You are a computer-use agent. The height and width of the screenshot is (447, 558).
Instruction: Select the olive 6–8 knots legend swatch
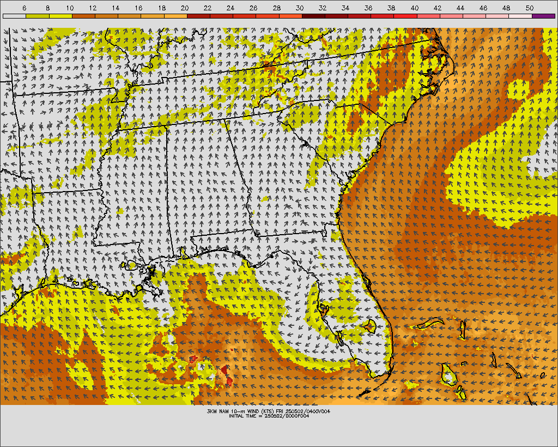38,16
